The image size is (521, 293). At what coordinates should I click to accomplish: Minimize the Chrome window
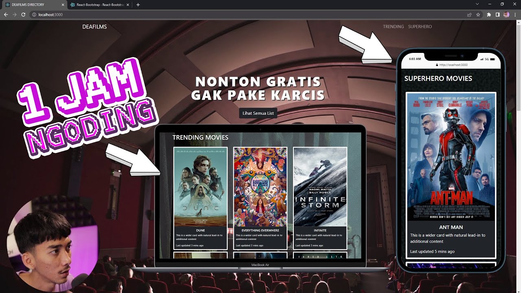point(490,4)
